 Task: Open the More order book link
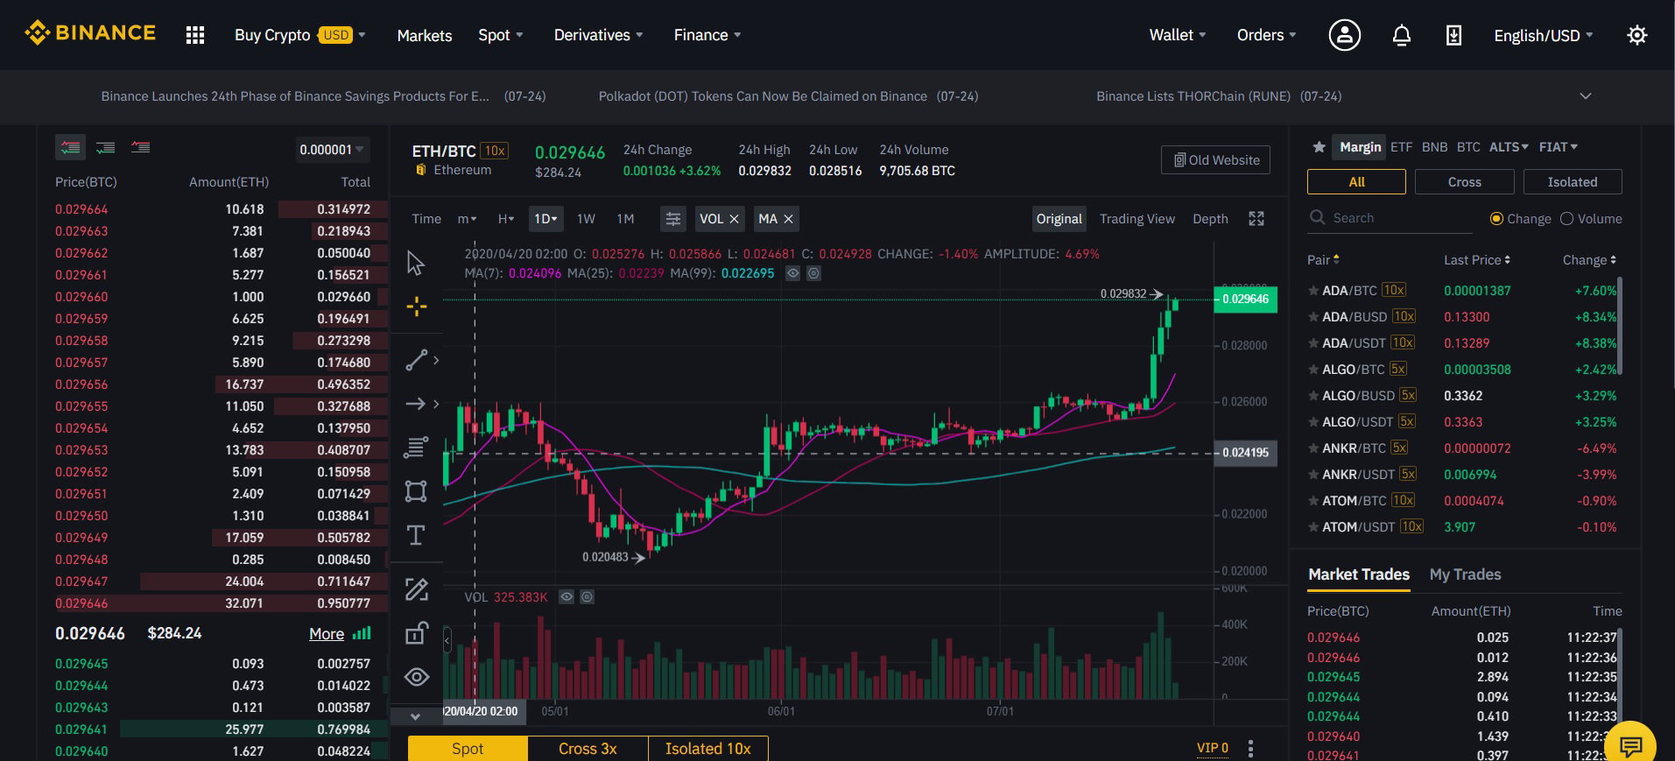pos(327,634)
